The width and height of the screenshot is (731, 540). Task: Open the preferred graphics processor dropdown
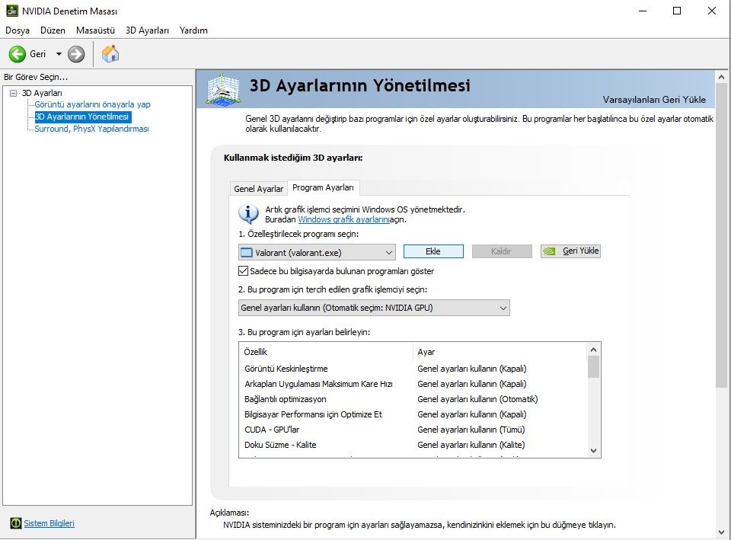click(x=374, y=308)
